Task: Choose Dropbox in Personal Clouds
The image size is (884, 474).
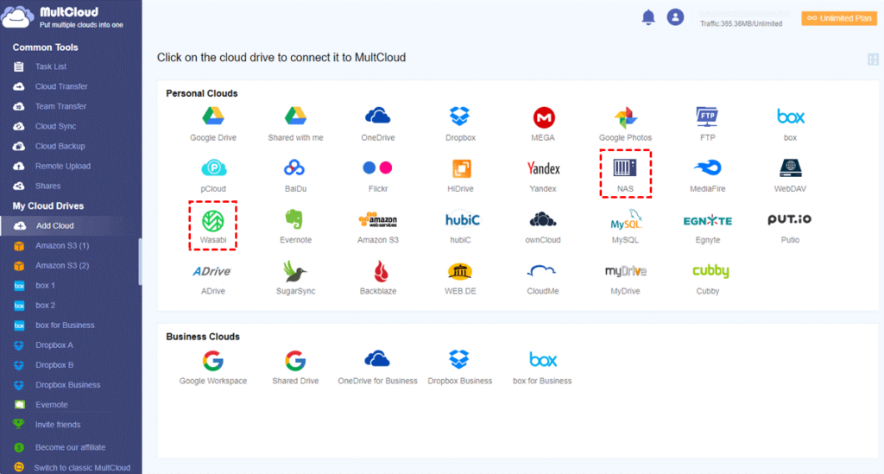Action: coord(460,124)
